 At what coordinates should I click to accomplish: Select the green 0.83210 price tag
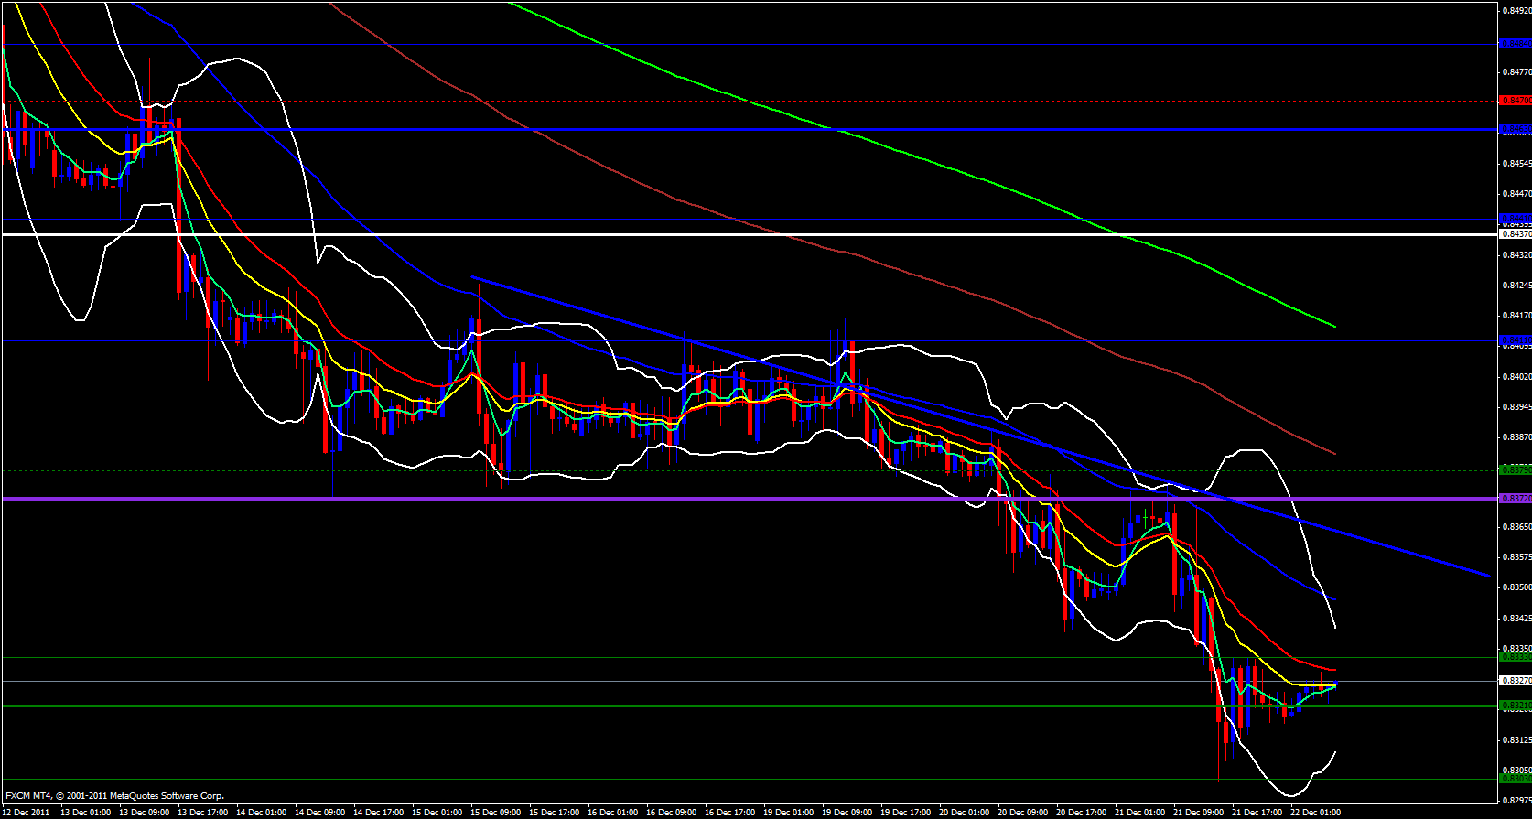coord(1515,706)
